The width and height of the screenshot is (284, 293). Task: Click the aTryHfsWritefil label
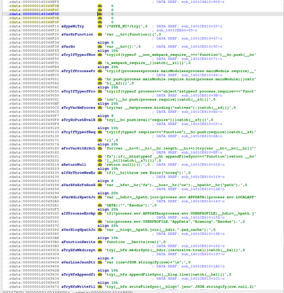pyautogui.click(x=78, y=287)
